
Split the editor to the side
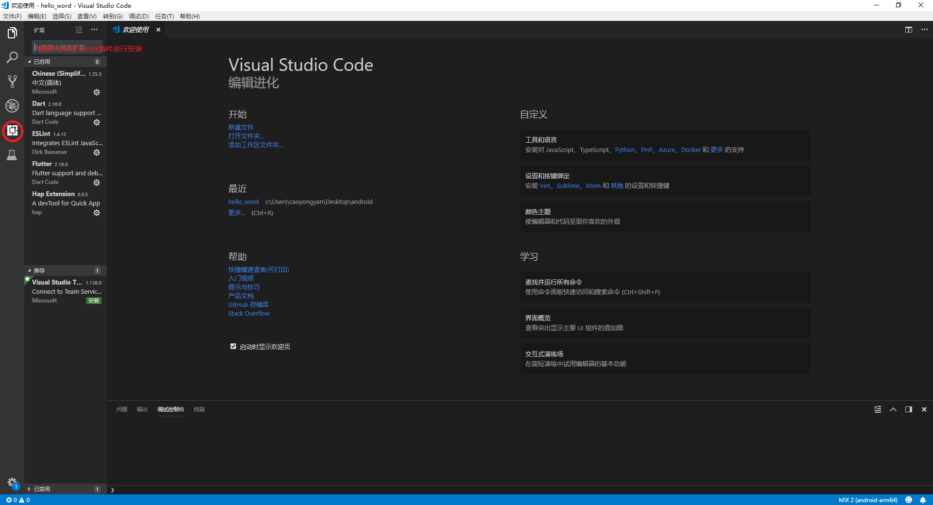pyautogui.click(x=908, y=30)
